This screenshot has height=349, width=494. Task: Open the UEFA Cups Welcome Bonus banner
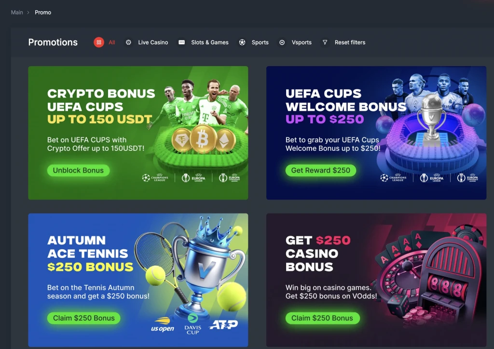(x=376, y=133)
